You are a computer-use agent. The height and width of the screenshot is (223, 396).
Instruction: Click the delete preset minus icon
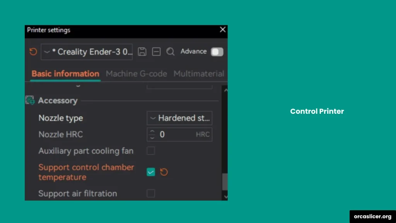click(156, 52)
